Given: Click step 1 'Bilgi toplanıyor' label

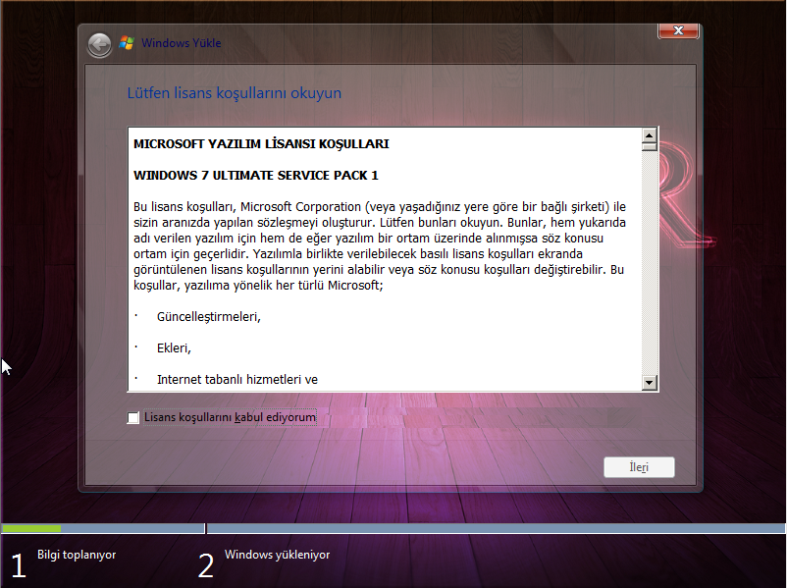Looking at the screenshot, I should [x=77, y=556].
